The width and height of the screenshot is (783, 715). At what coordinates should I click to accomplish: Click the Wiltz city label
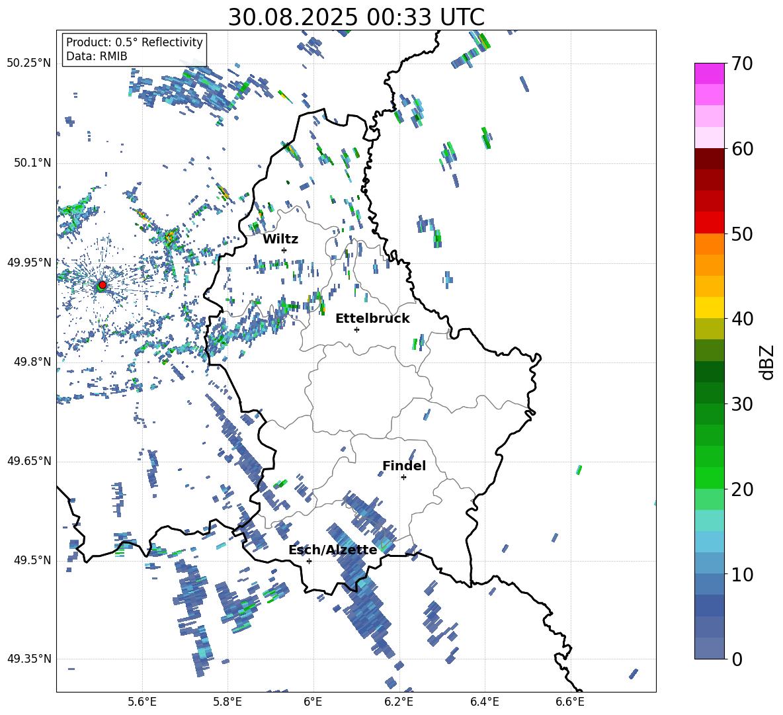click(x=280, y=239)
